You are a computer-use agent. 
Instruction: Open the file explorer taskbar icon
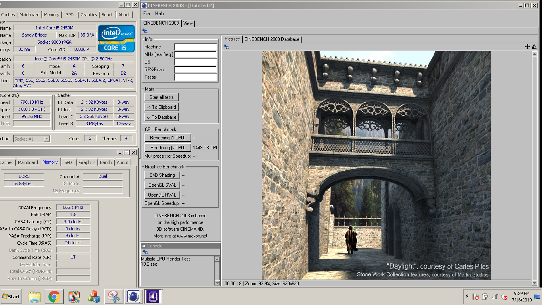click(x=35, y=297)
